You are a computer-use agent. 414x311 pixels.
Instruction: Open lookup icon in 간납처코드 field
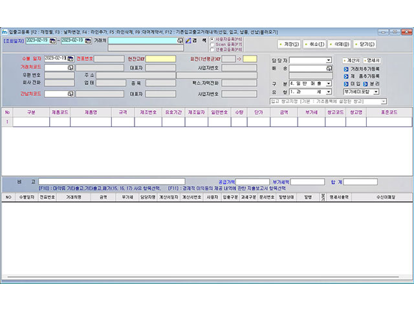click(x=71, y=94)
